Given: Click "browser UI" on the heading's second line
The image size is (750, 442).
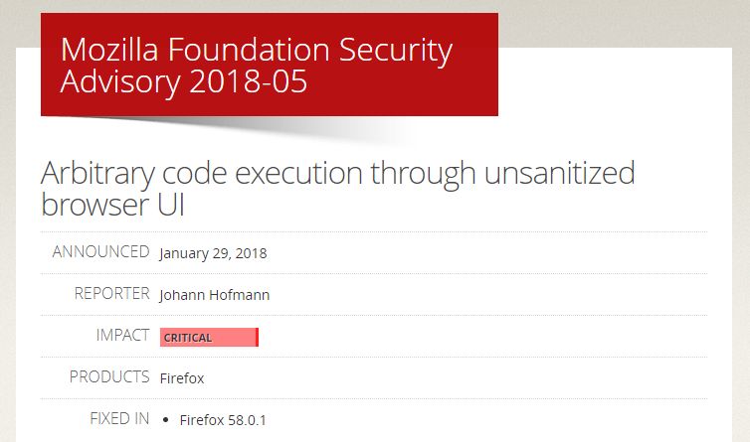Looking at the screenshot, I should pos(112,204).
